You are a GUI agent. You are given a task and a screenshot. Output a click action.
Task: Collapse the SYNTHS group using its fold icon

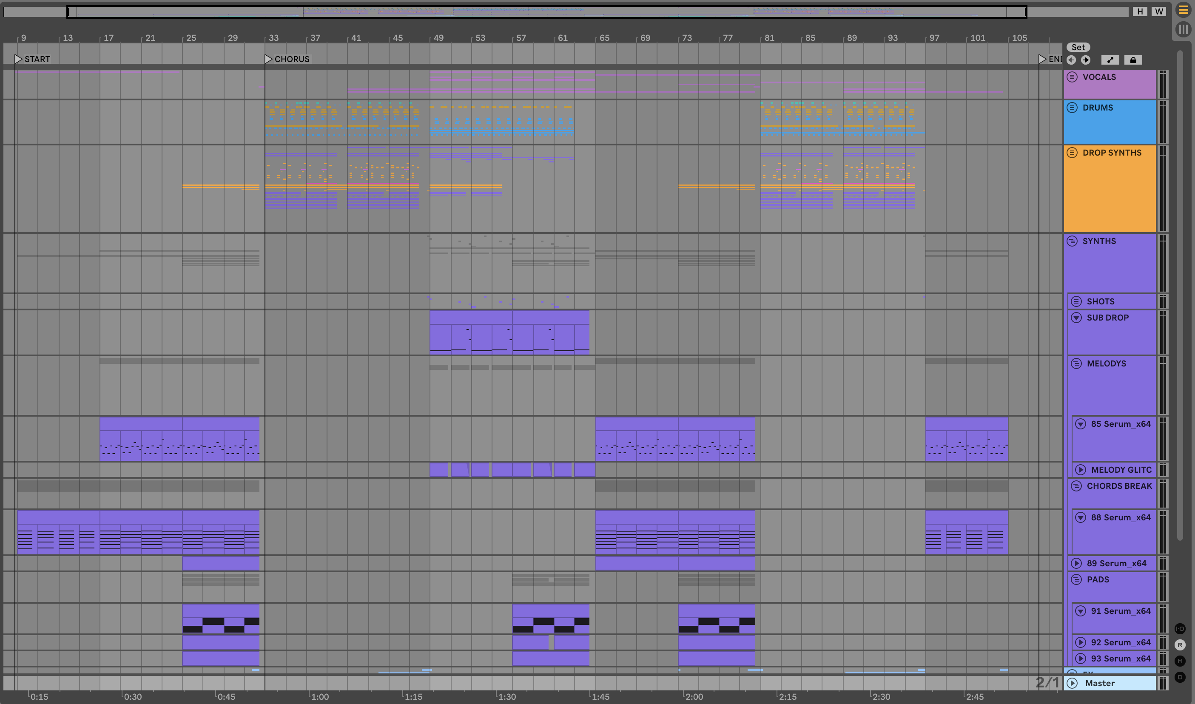click(1072, 241)
